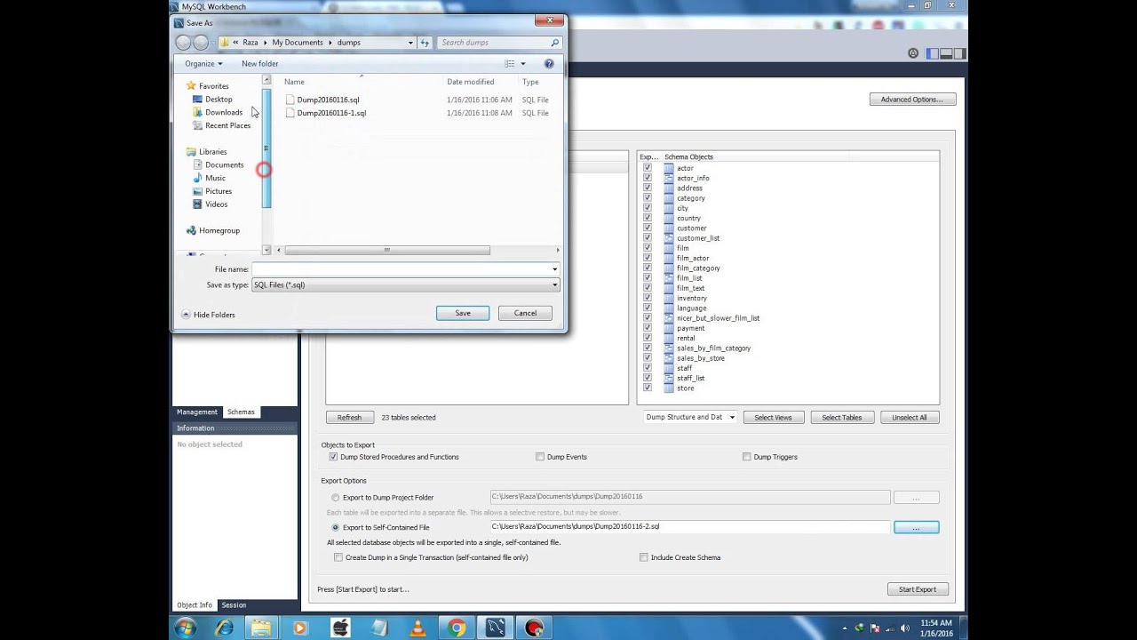
Task: Click Save in the Save As dialog
Action: tap(463, 313)
